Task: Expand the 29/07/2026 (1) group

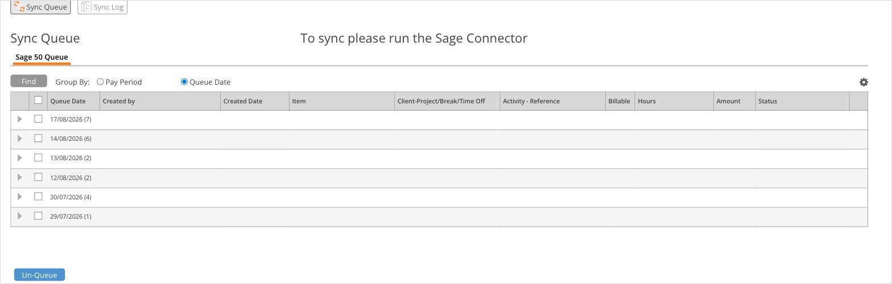Action: [x=19, y=216]
